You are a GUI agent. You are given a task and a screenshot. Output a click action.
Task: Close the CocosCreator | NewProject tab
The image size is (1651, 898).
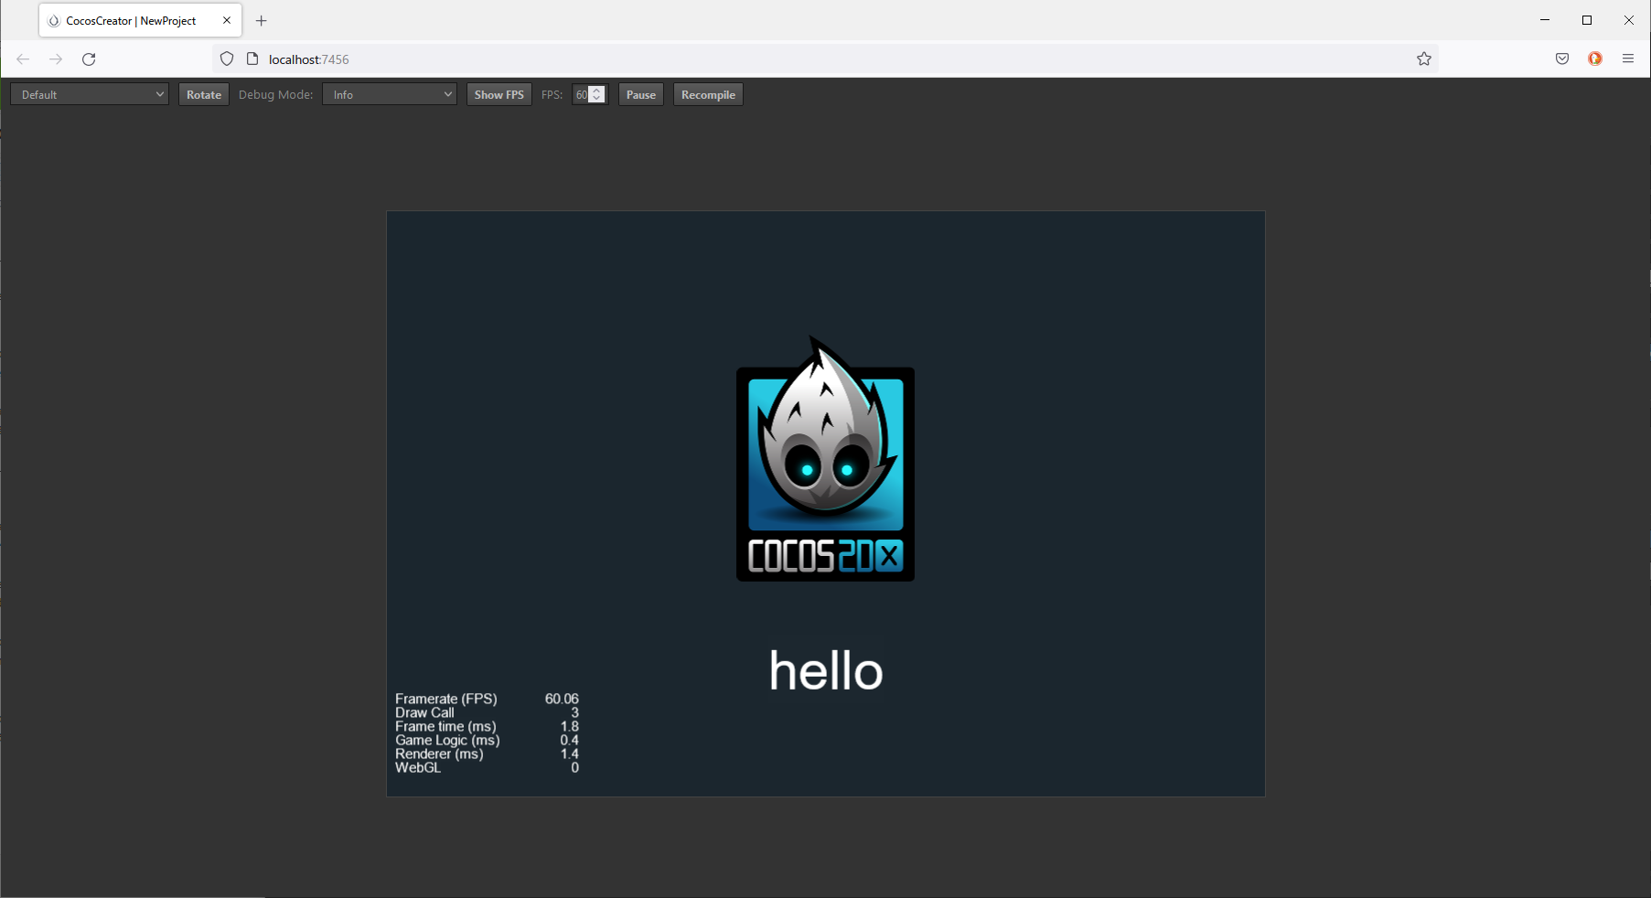click(x=227, y=20)
